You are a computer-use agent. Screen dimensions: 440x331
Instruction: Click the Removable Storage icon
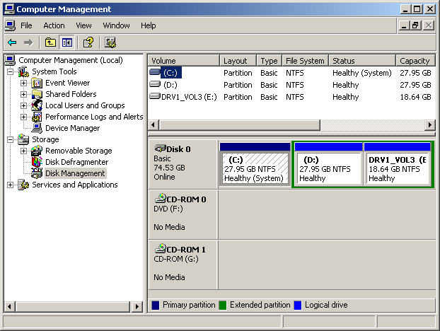point(37,151)
